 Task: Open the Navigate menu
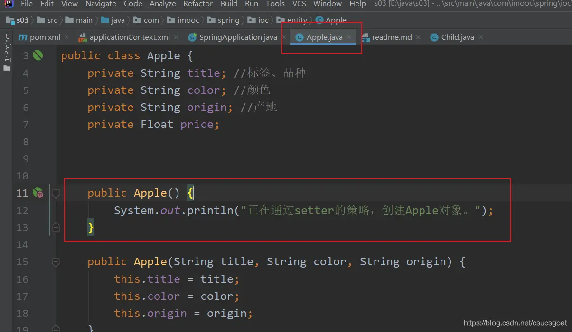pos(101,4)
